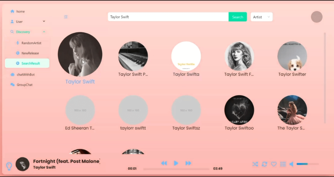334x177 pixels.
Task: Open the playlist queue icon
Action: click(x=283, y=164)
